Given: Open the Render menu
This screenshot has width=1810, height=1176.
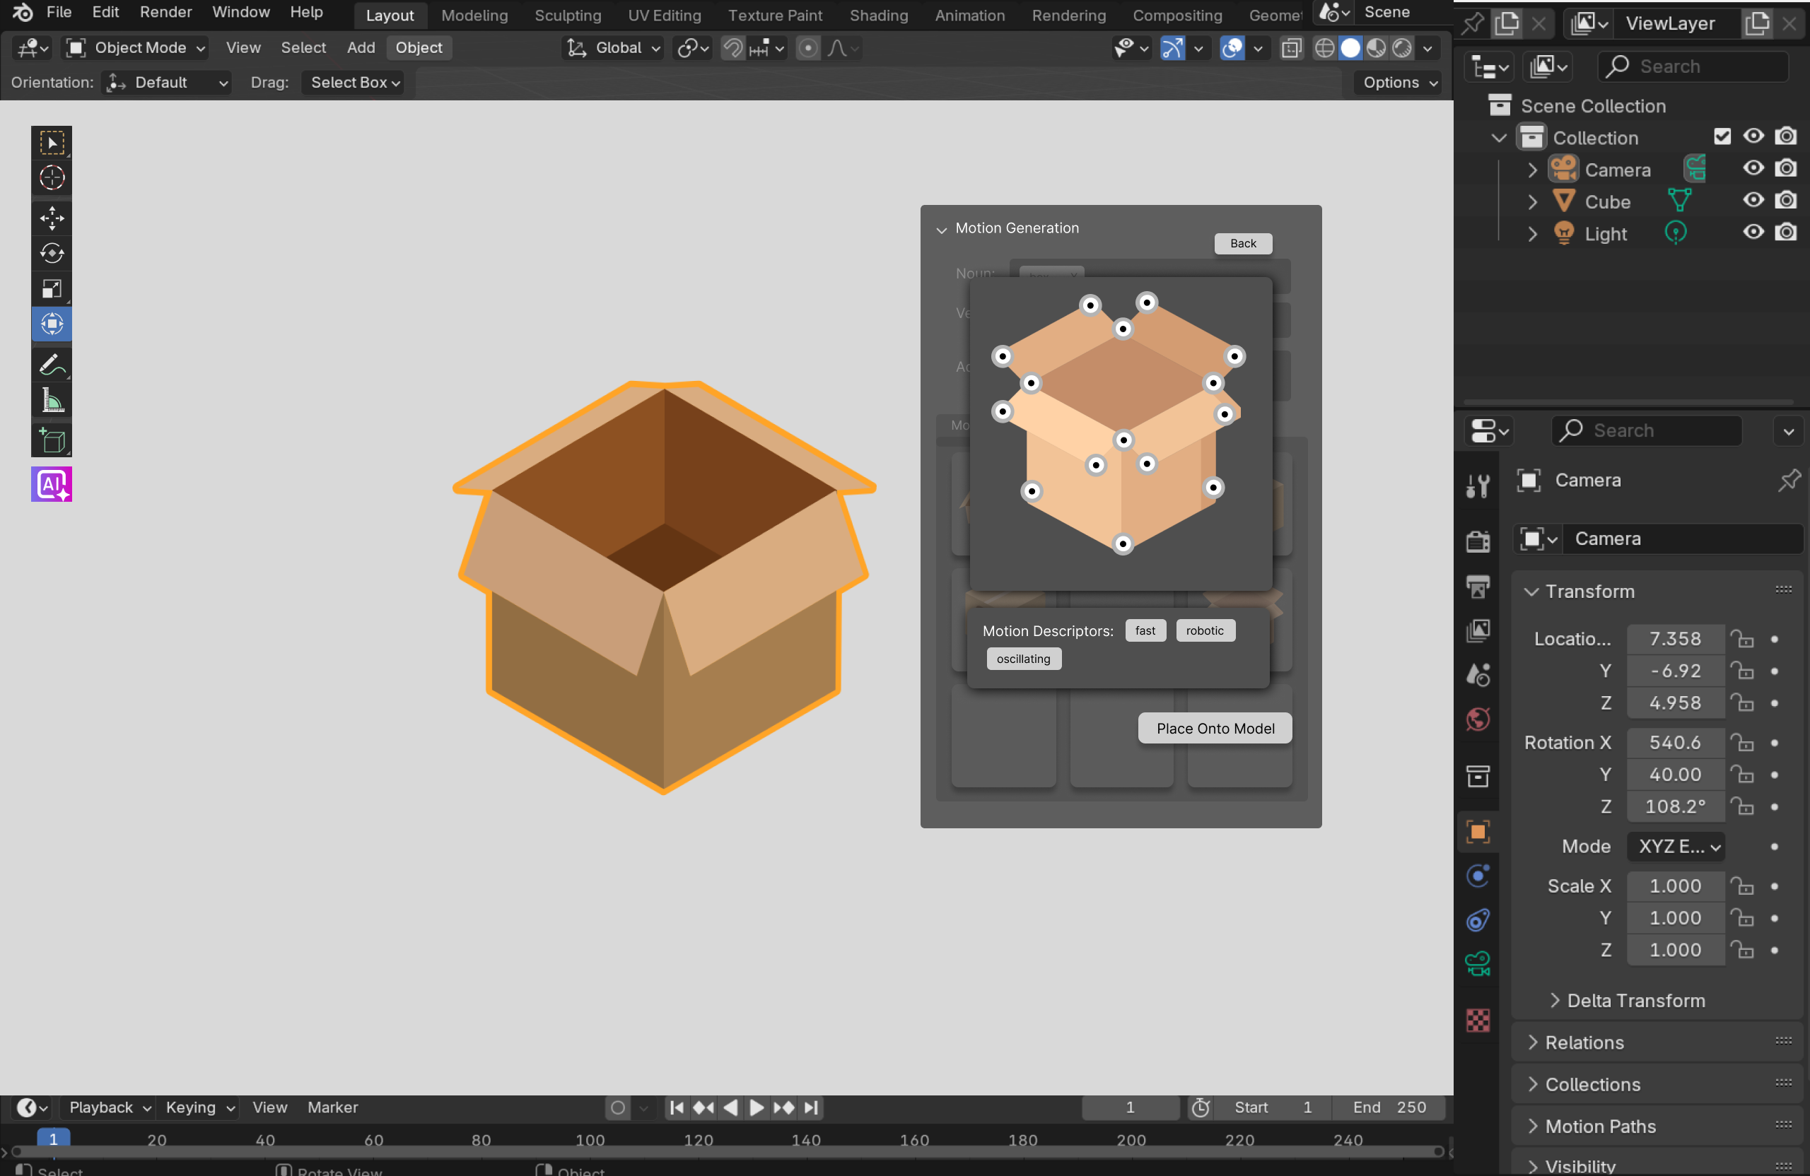Looking at the screenshot, I should point(165,12).
